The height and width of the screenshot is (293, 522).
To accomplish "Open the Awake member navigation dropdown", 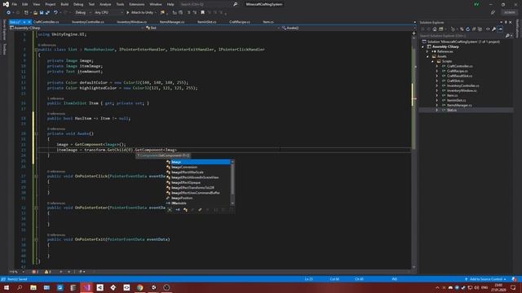I will [x=346, y=28].
